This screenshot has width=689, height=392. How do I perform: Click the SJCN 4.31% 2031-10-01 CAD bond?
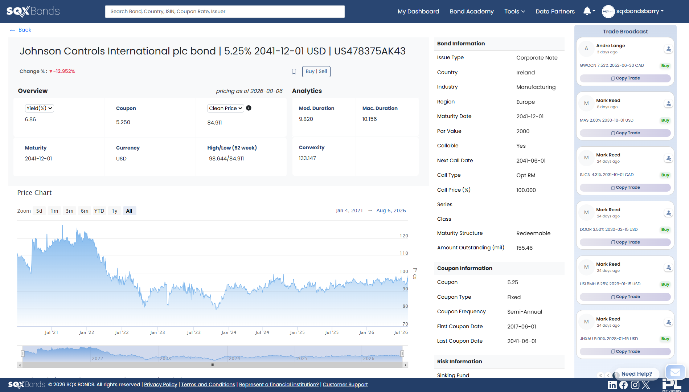click(607, 175)
